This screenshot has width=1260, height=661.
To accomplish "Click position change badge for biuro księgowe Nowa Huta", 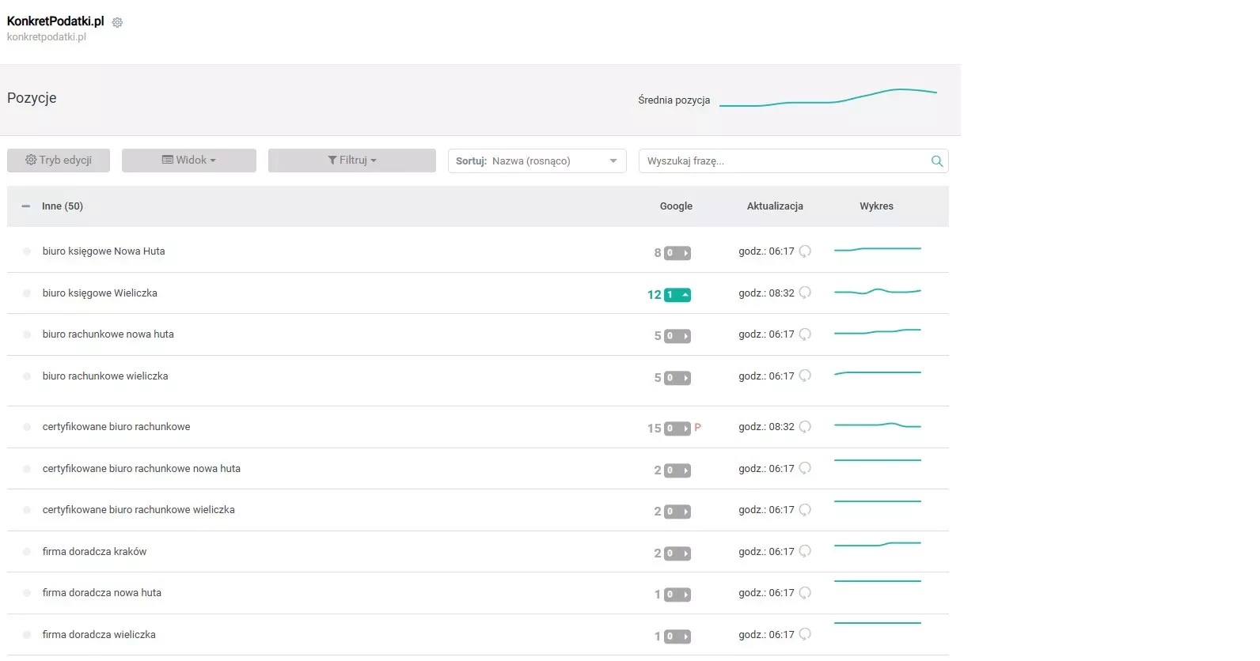I will pyautogui.click(x=677, y=253).
